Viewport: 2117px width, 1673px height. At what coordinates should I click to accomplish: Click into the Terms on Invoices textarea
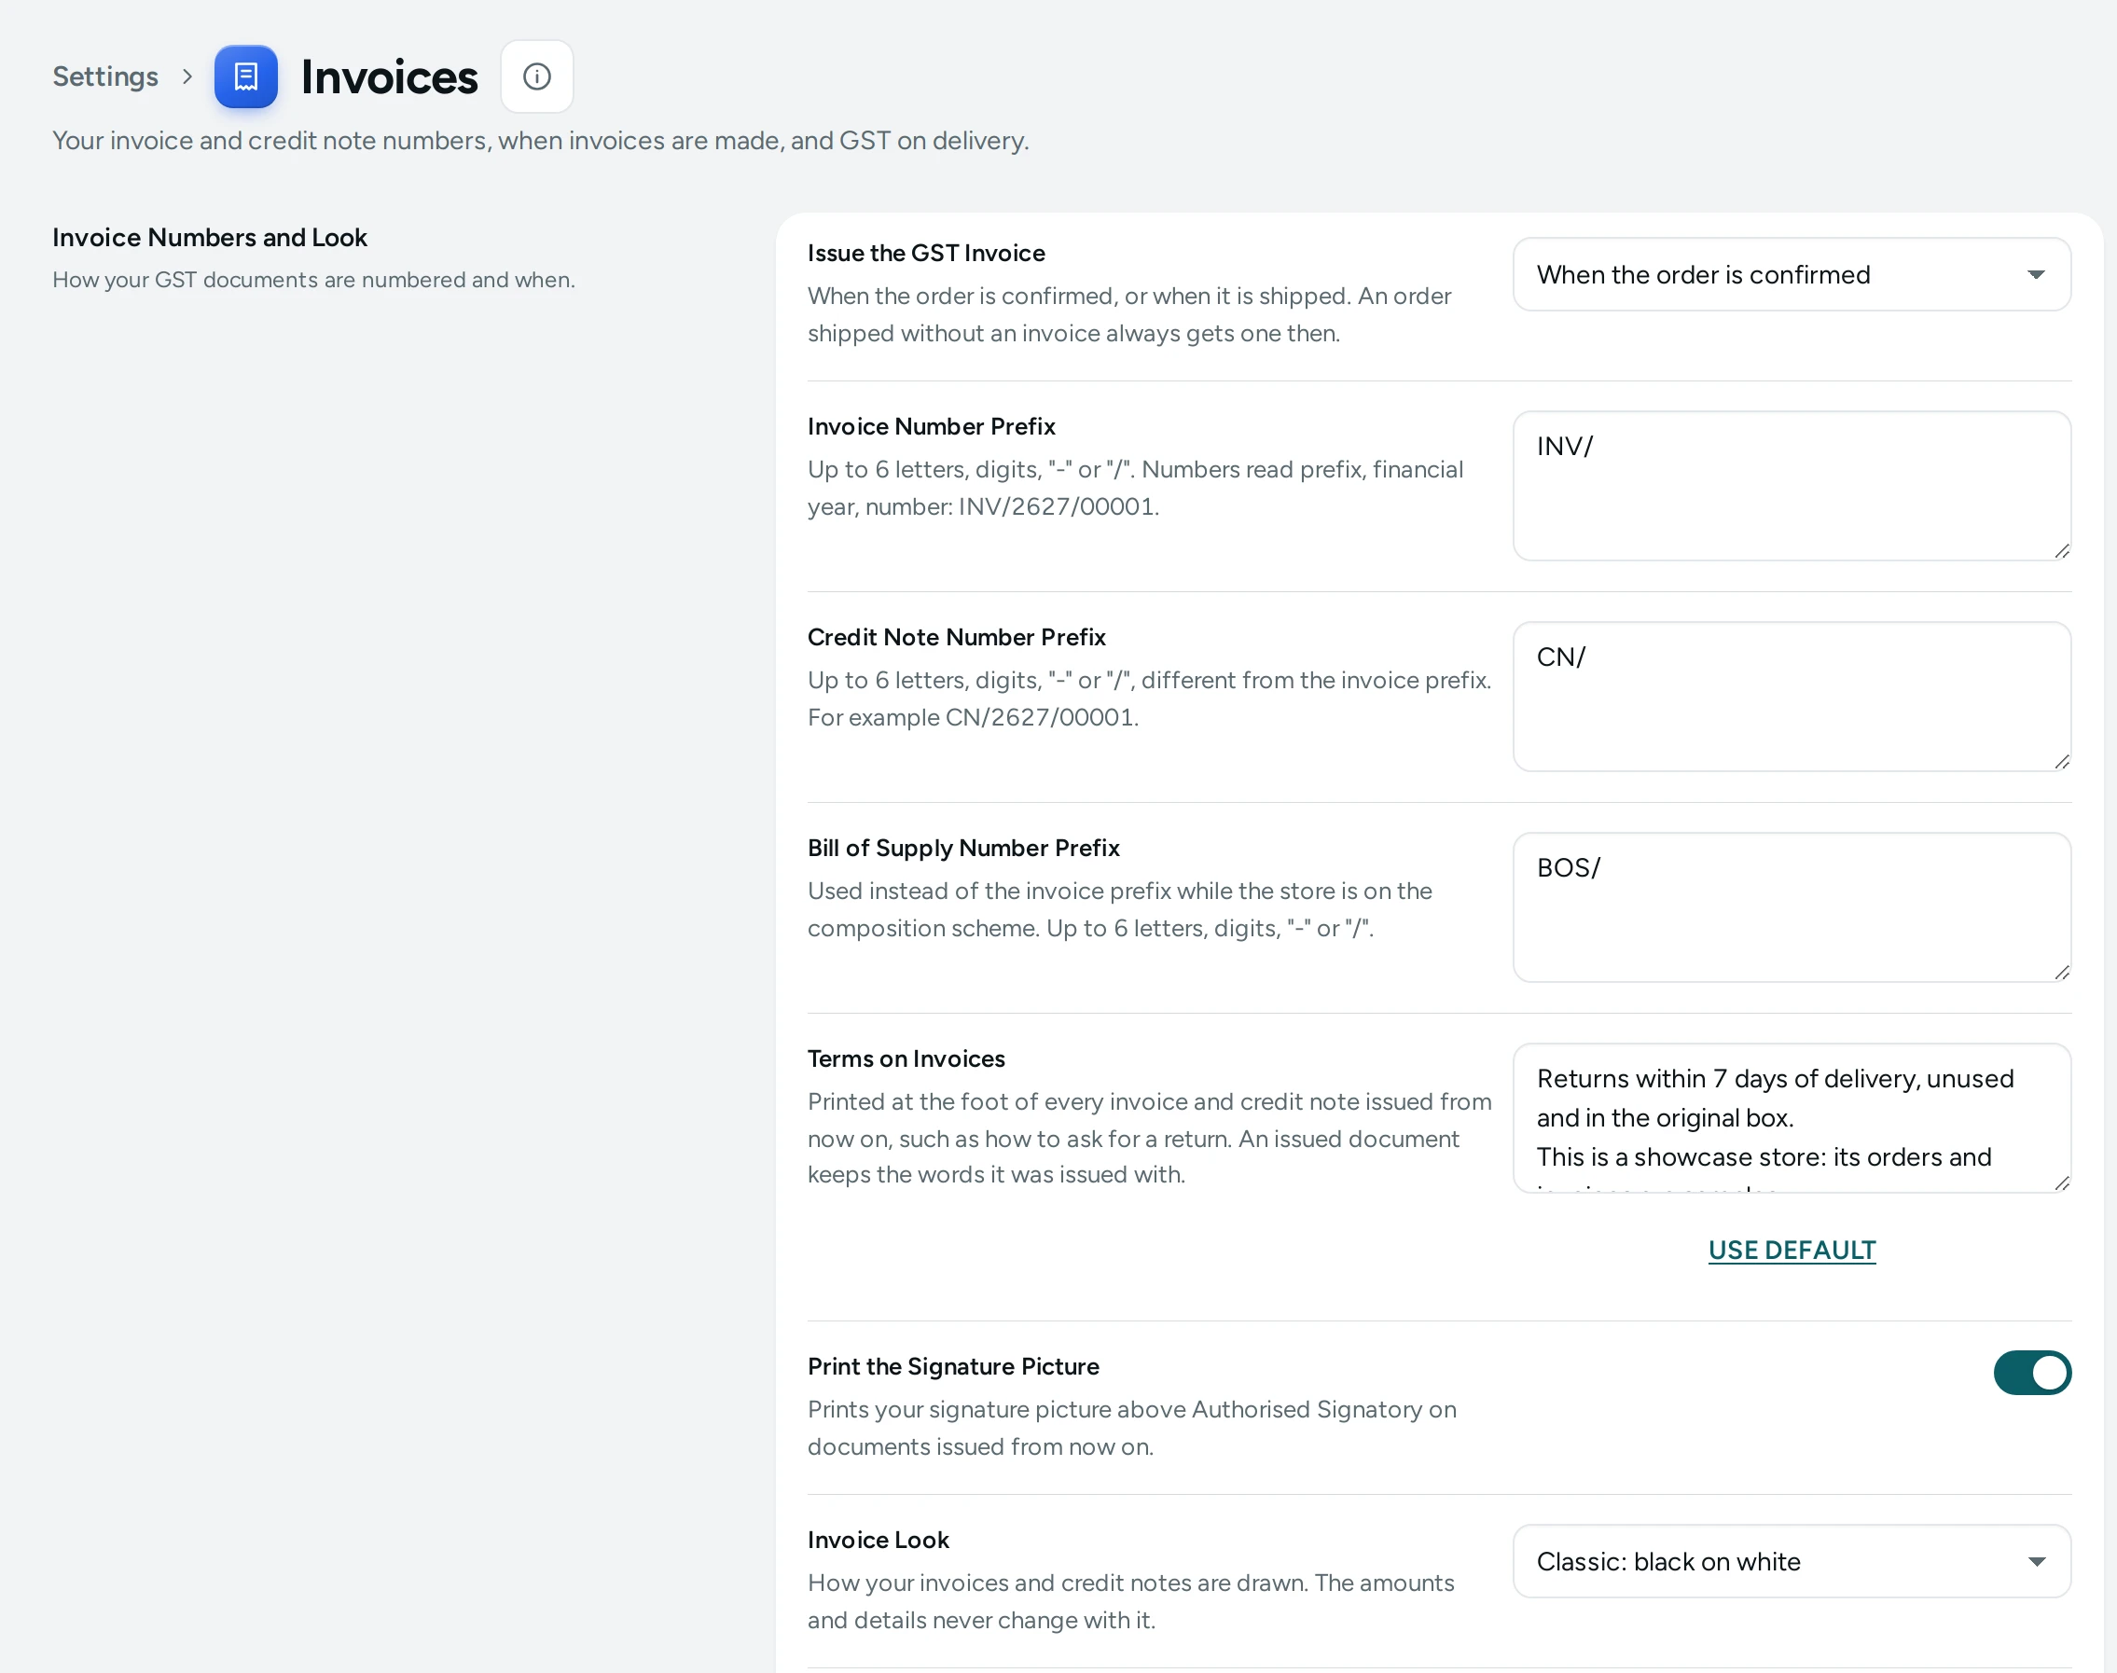pyautogui.click(x=1792, y=1117)
